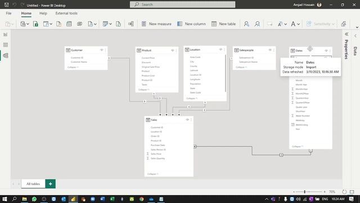The image size is (360, 203).
Task: Expand the Transform data dropdown arrow
Action: [110, 24]
